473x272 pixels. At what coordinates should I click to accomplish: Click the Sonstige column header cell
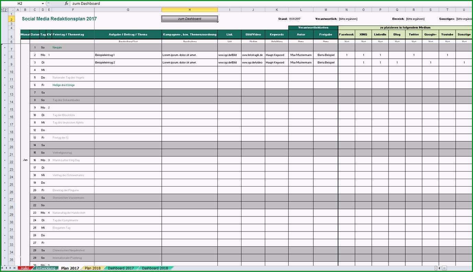(x=464, y=34)
